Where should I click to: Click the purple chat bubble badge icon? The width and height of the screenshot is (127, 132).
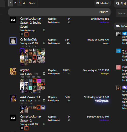(125, 87)
